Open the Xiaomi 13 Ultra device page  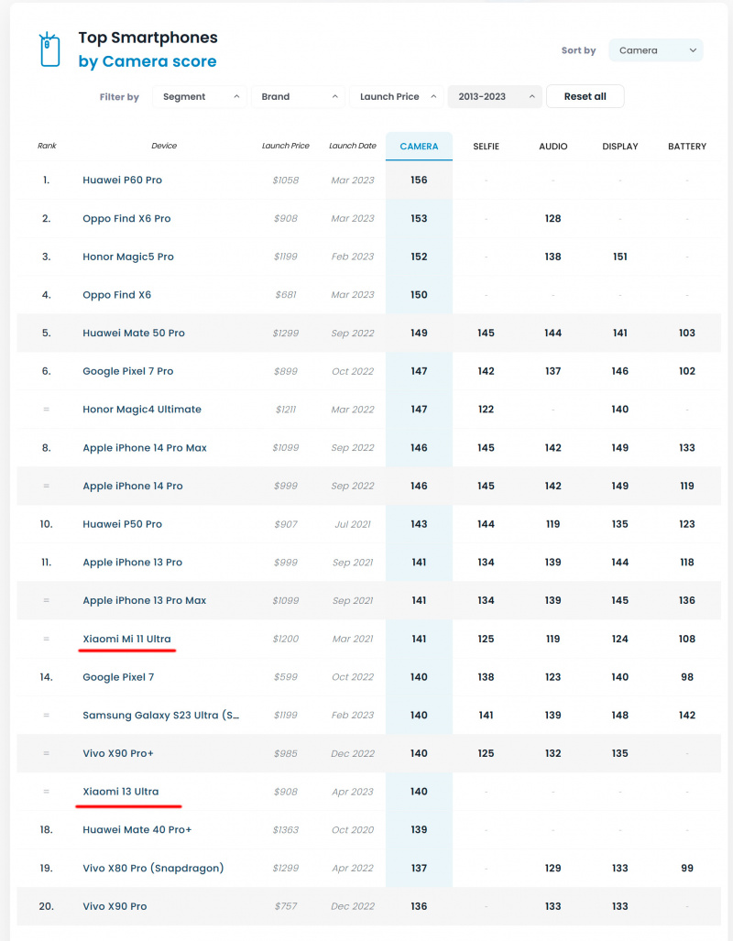coord(121,792)
